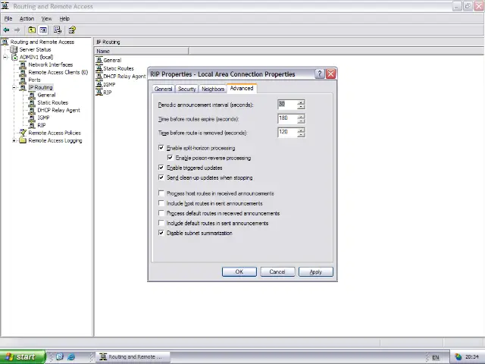Click the Apply button
Viewport: 485px width, 364px height.
pyautogui.click(x=316, y=271)
